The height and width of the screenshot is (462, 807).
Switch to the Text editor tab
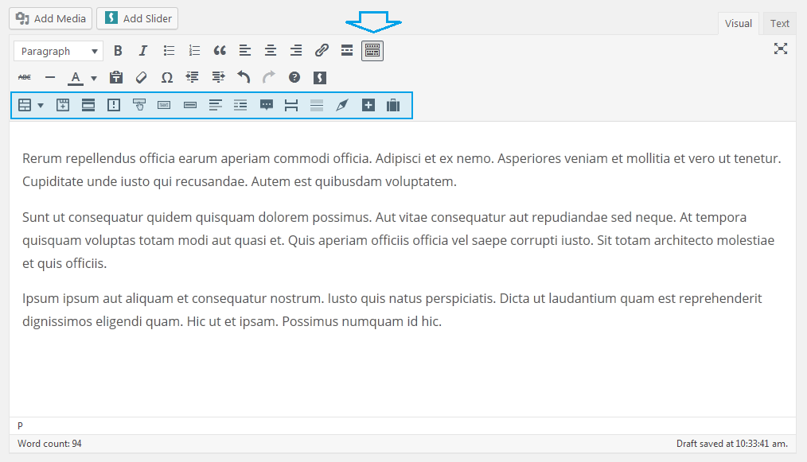click(779, 24)
